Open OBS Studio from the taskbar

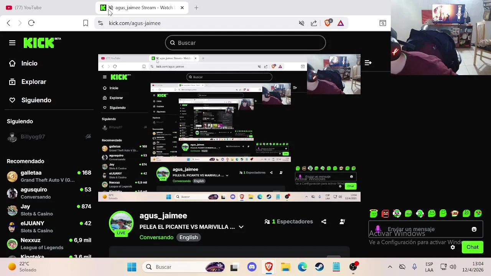(353, 267)
